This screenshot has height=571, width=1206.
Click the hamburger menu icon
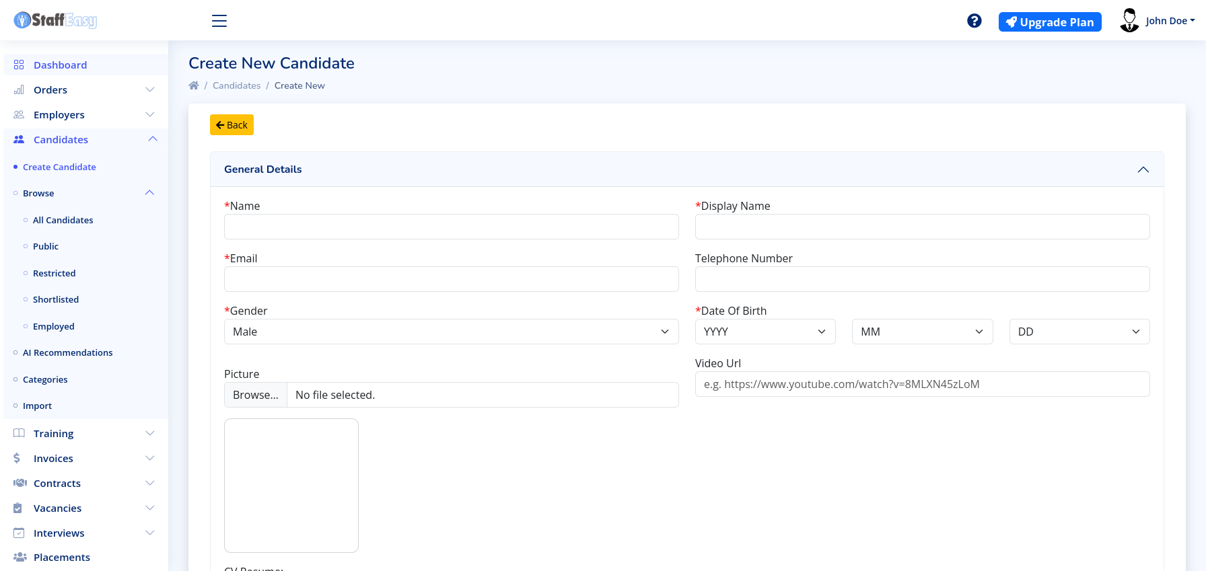pyautogui.click(x=219, y=21)
